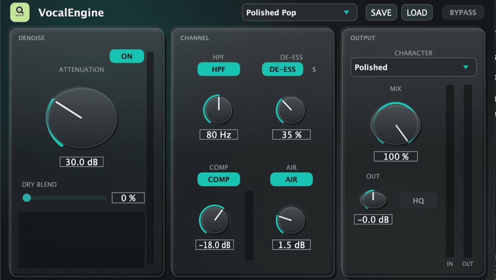The width and height of the screenshot is (496, 280).
Task: Edit the 30.0 dB attenuation value
Action: pyautogui.click(x=81, y=161)
